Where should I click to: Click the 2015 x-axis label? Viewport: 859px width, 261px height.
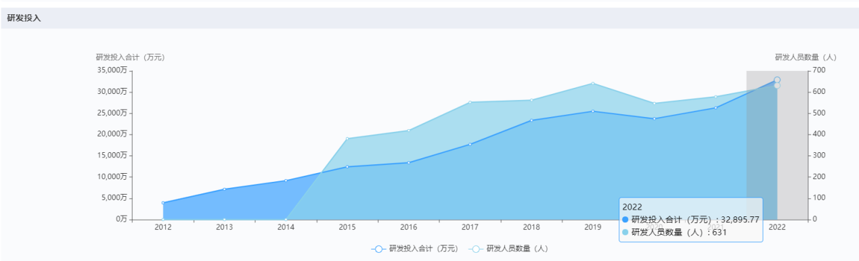[347, 227]
